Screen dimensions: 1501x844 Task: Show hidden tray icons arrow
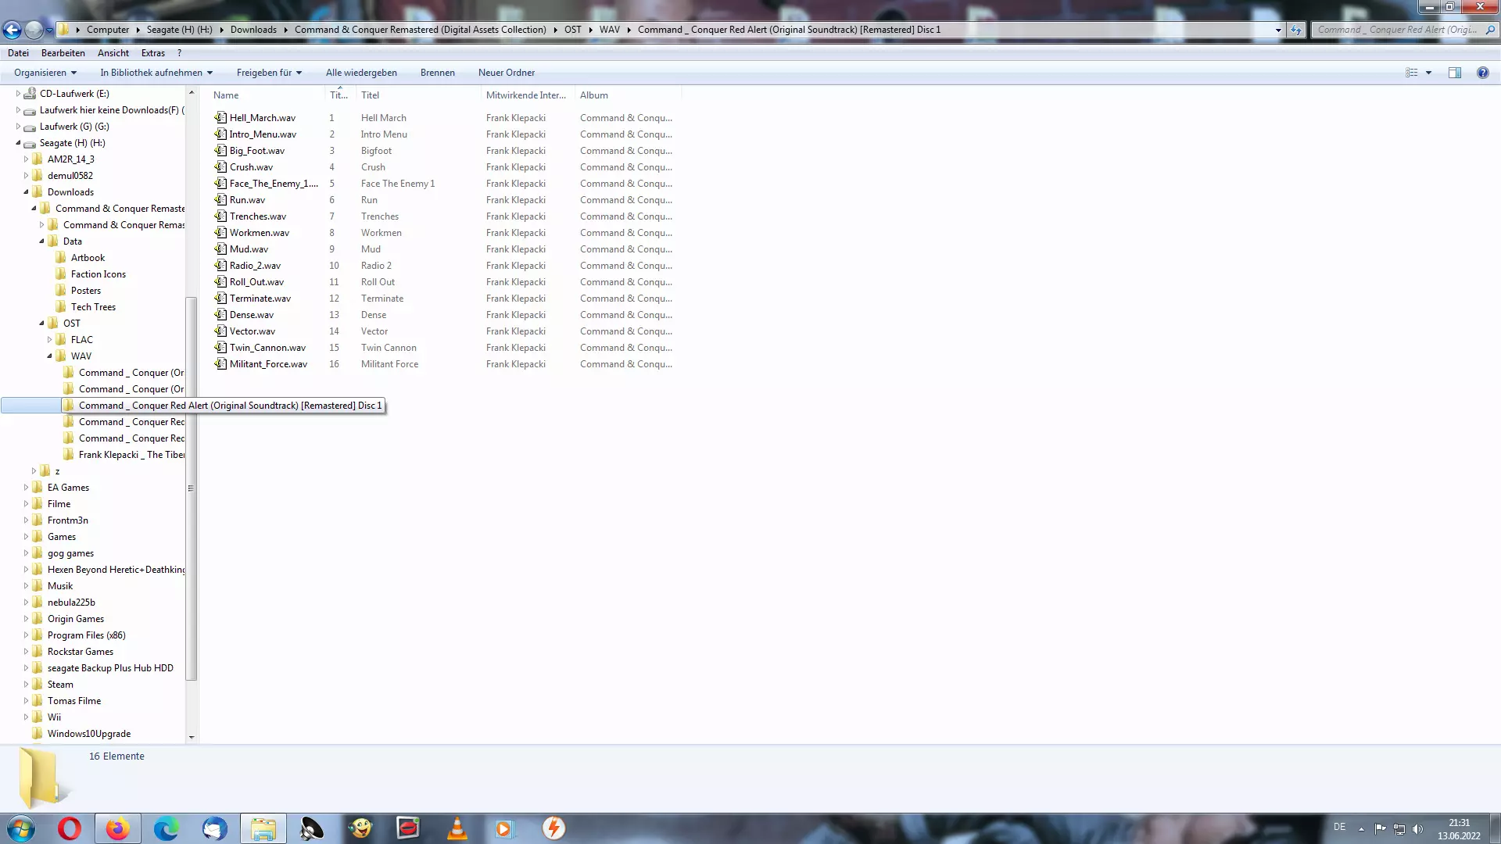(1361, 829)
